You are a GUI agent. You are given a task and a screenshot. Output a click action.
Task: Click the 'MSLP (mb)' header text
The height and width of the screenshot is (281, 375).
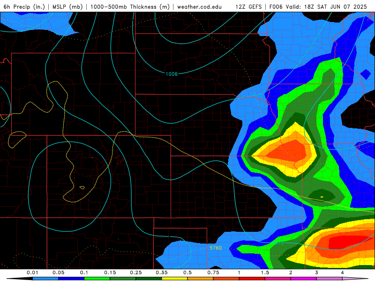(67, 7)
